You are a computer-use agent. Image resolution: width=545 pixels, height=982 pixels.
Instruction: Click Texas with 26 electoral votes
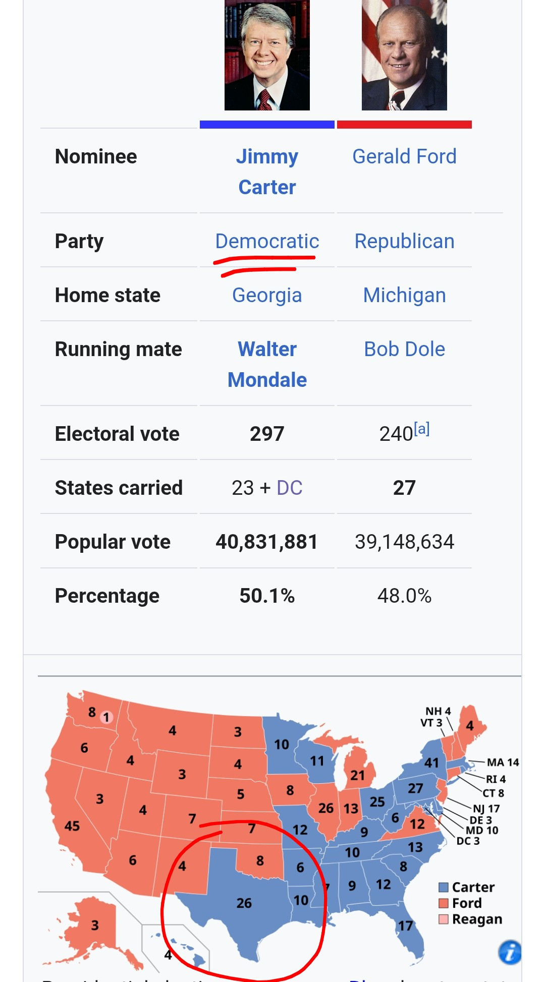[x=244, y=903]
